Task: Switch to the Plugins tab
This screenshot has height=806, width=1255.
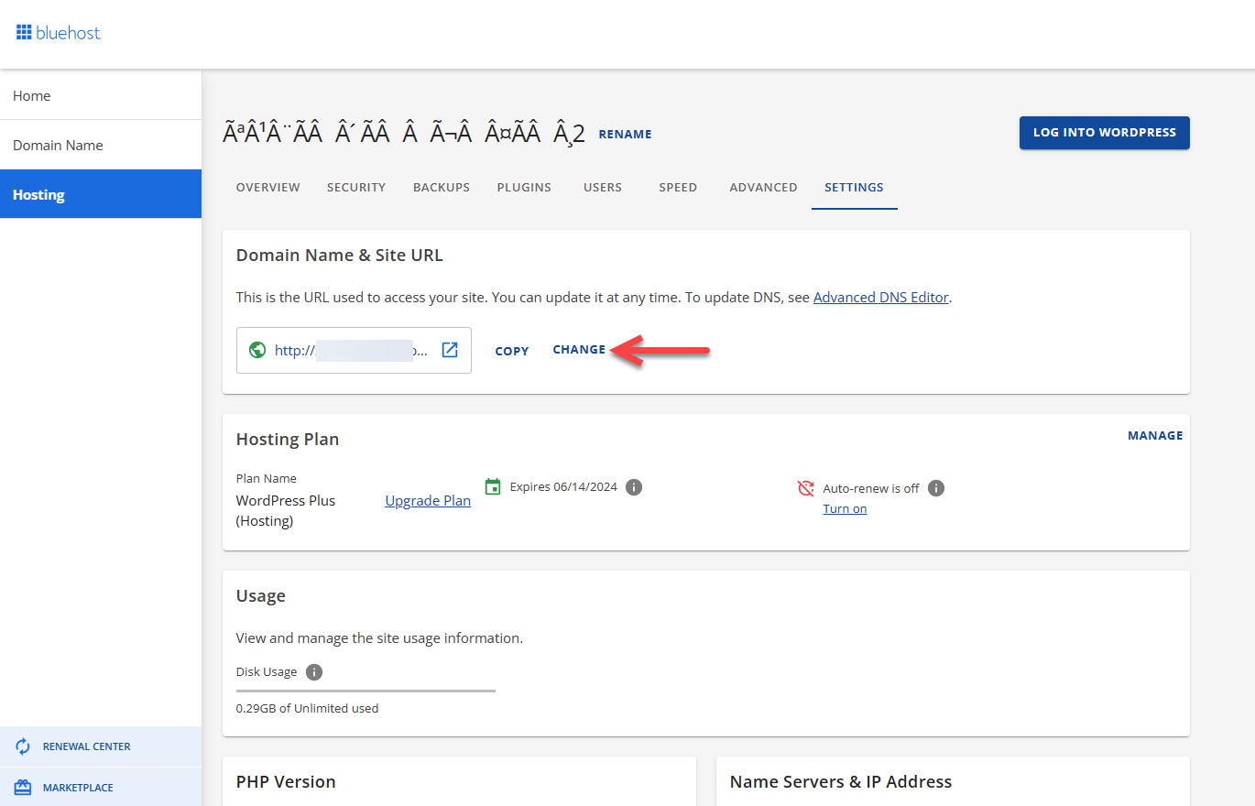Action: click(524, 187)
